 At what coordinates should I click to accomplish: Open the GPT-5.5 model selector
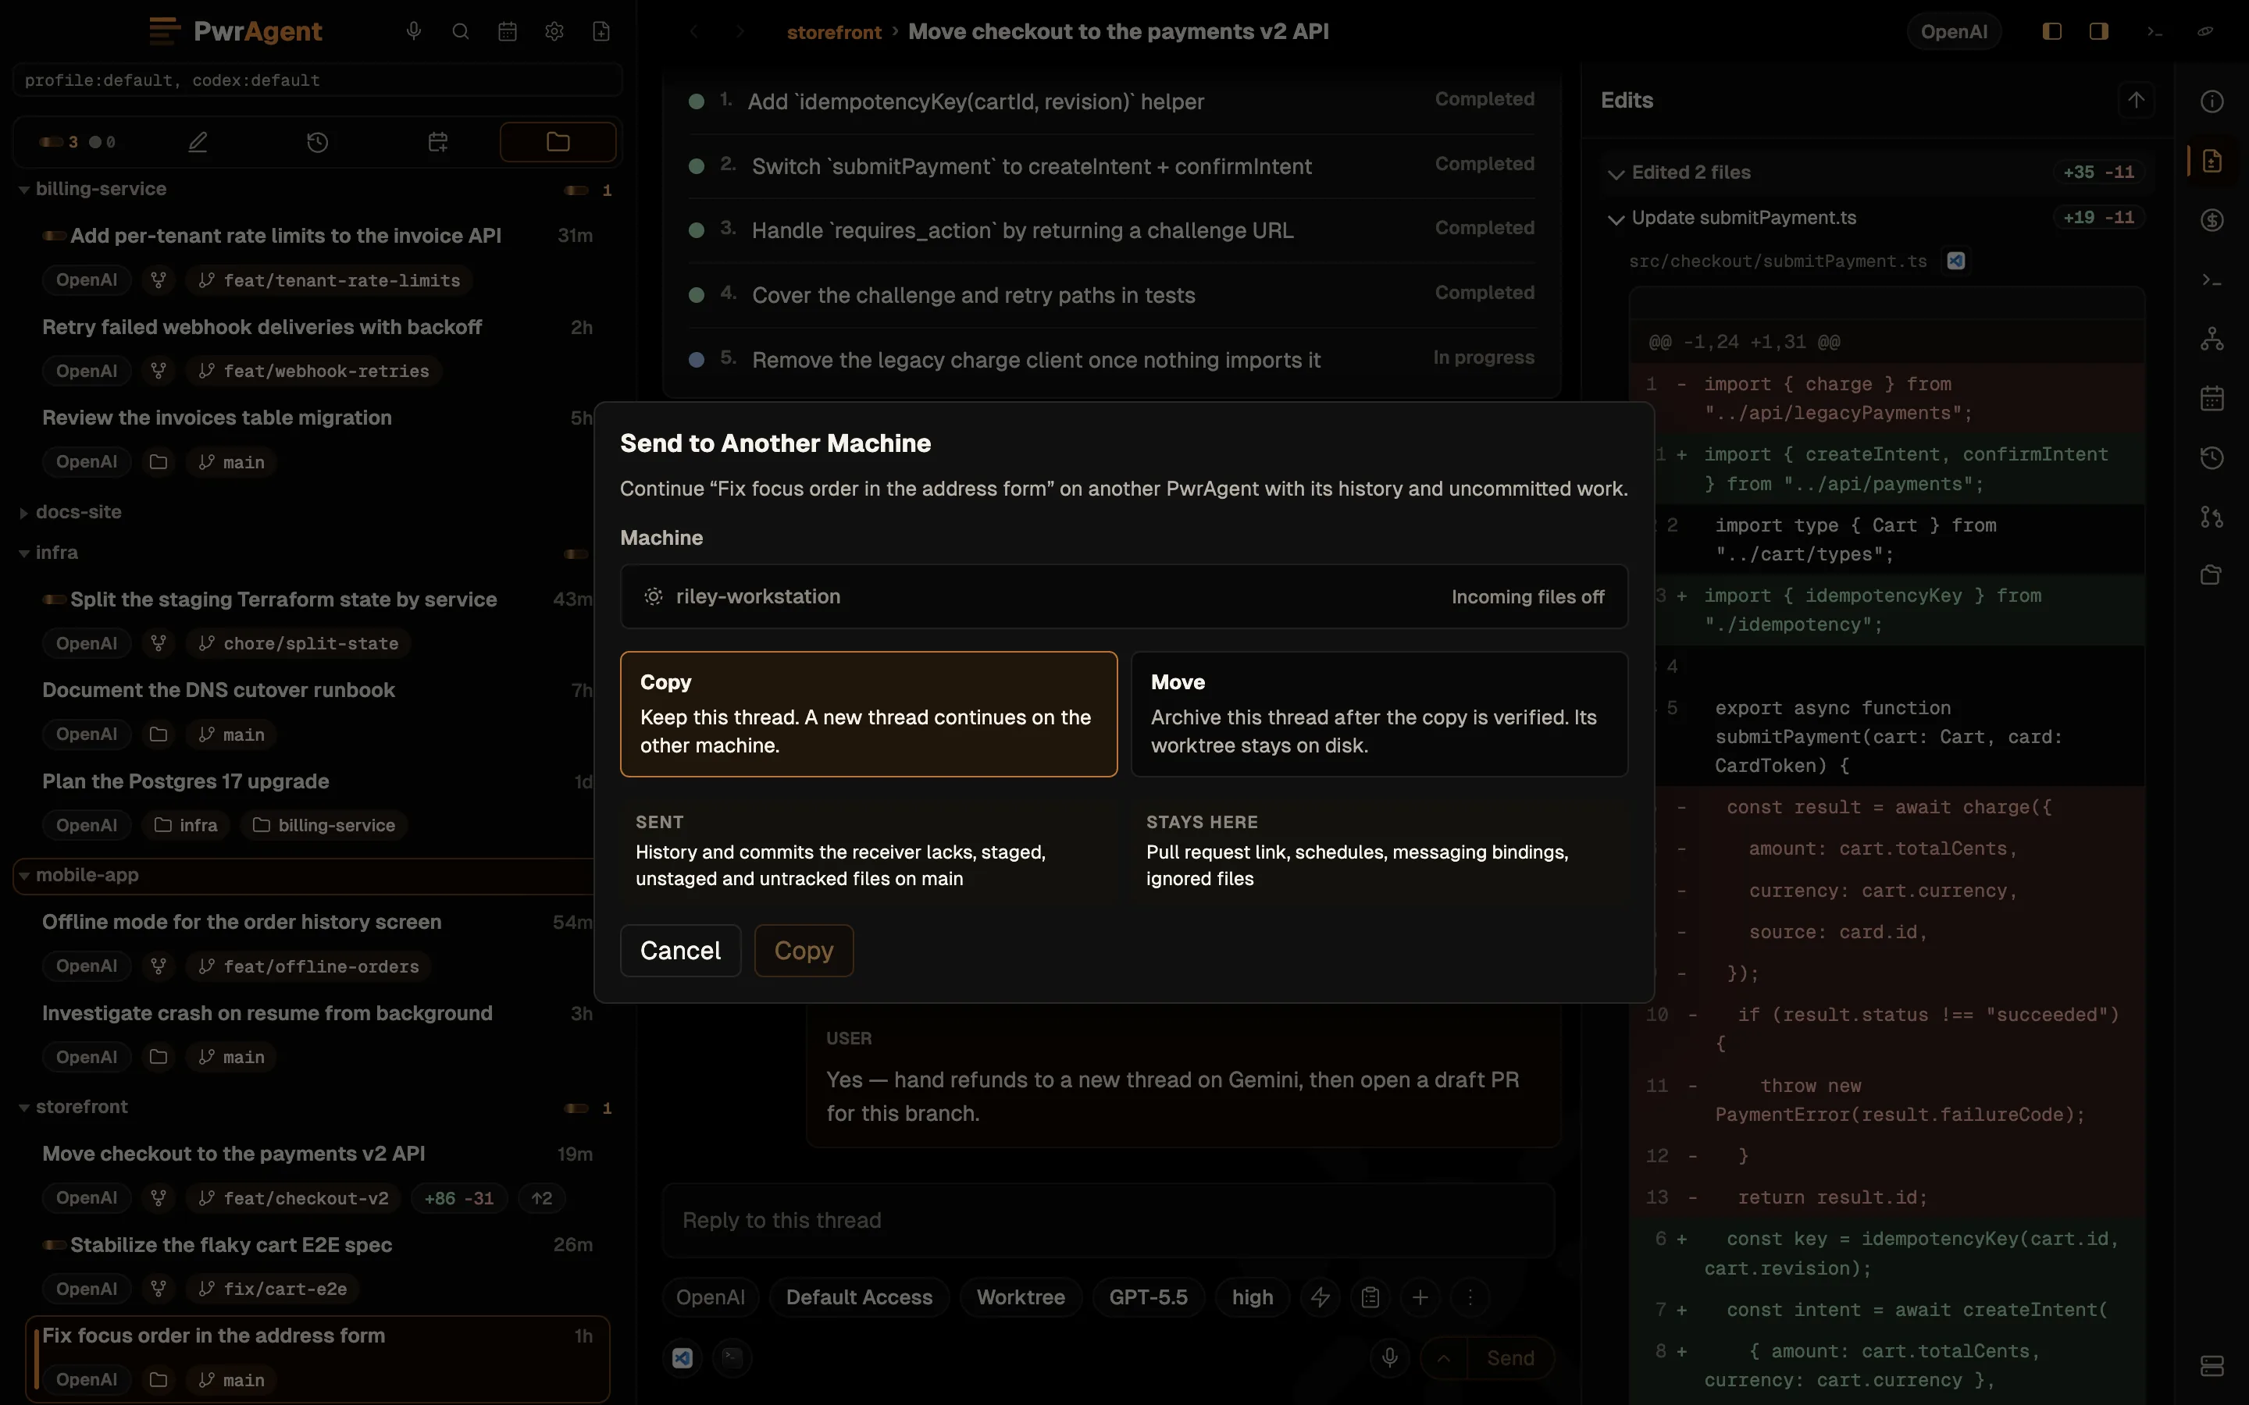point(1148,1297)
